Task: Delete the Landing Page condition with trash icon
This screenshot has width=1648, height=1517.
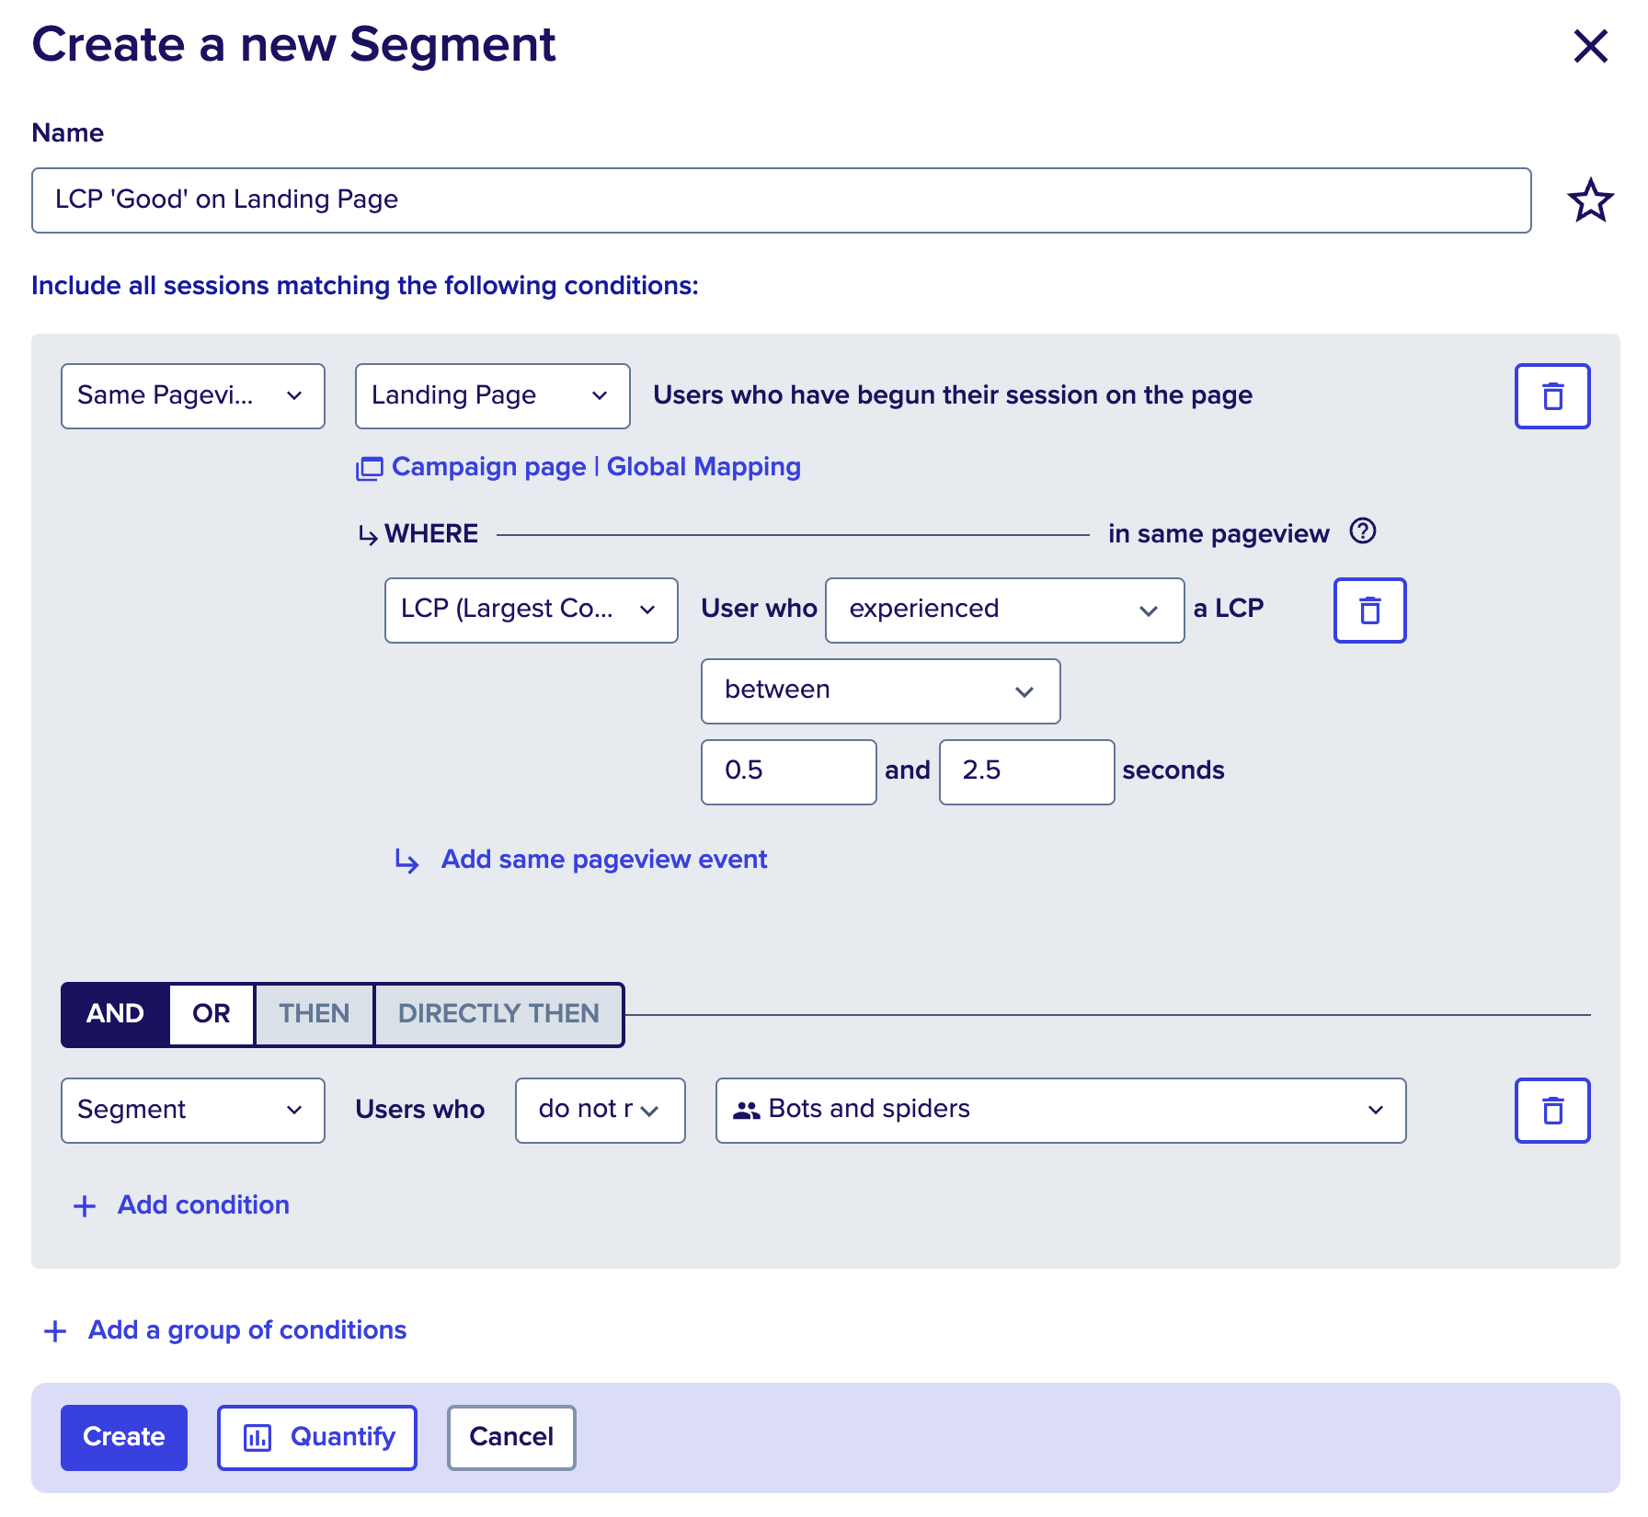Action: (x=1552, y=396)
